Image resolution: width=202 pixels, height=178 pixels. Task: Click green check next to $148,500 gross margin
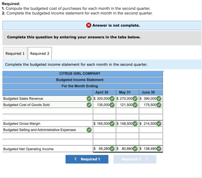click(x=135, y=124)
